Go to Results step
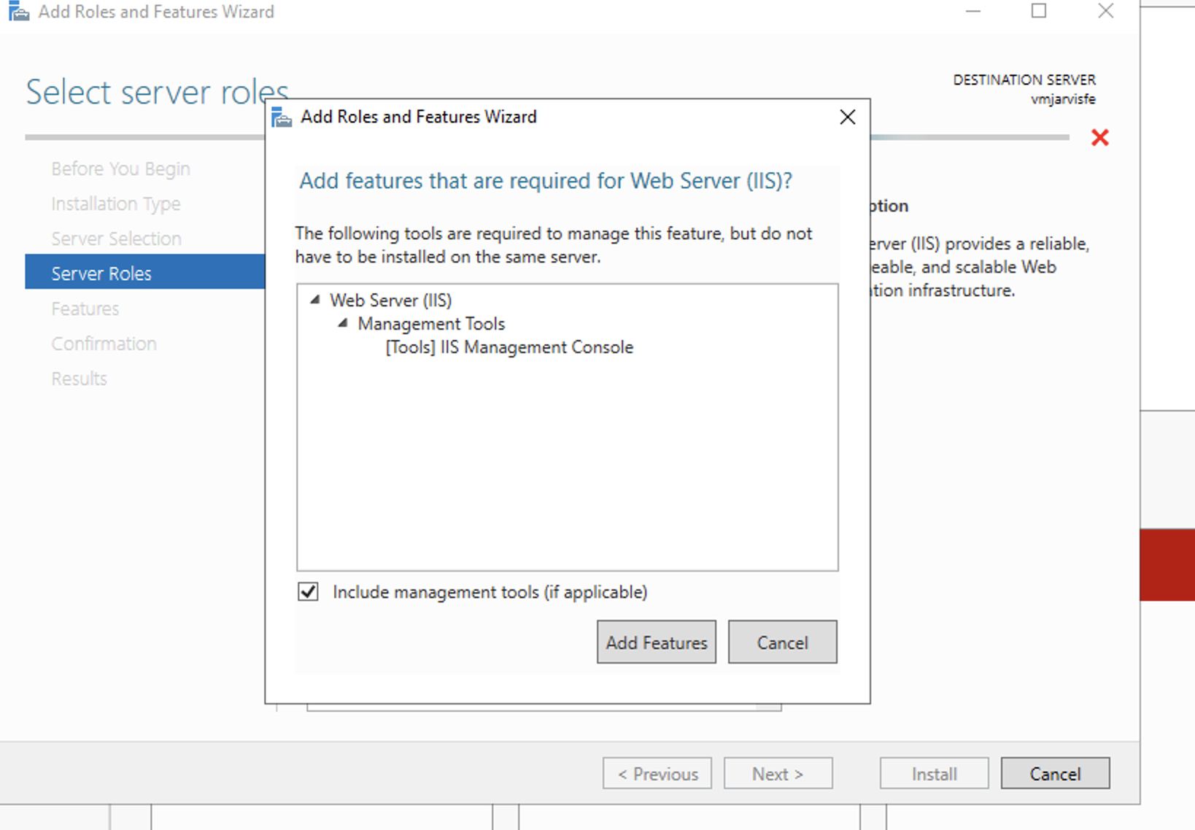 (x=79, y=379)
